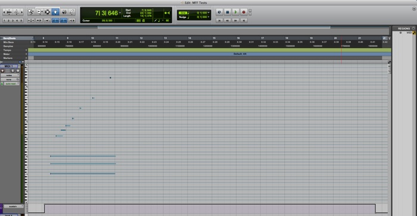
Task: Open the auto read automation dropdown
Action: click(x=11, y=84)
